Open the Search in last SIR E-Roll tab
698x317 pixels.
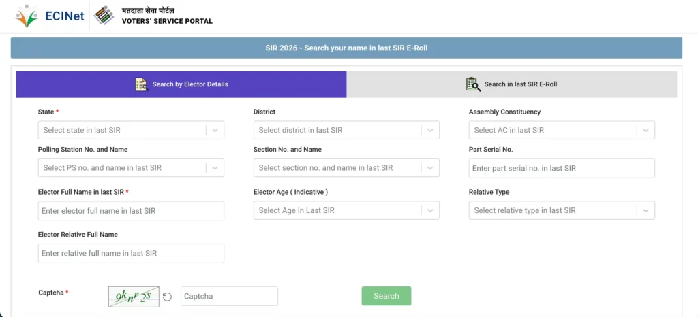click(511, 84)
